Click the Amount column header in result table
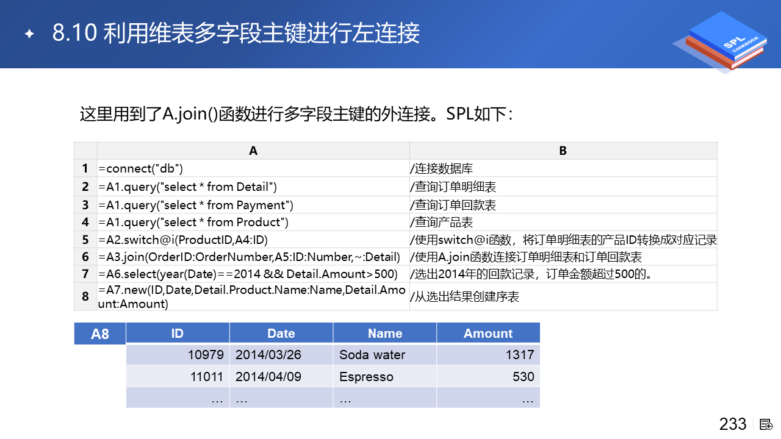The height and width of the screenshot is (439, 781). click(488, 333)
